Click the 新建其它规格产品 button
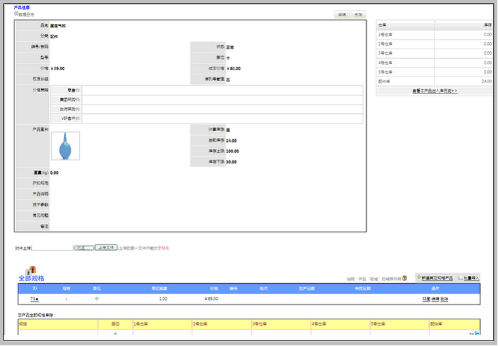The image size is (498, 346). pyautogui.click(x=434, y=278)
